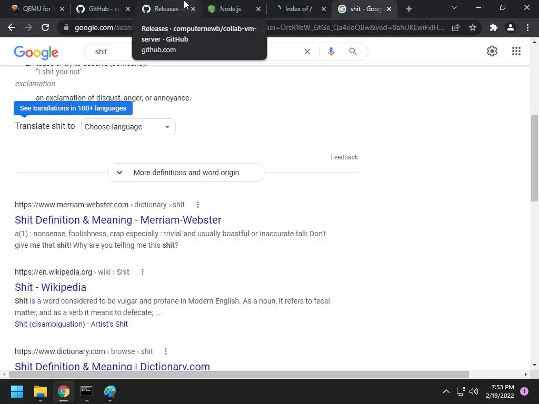This screenshot has width=539, height=404.
Task: Clear the search box with the X
Action: [307, 52]
